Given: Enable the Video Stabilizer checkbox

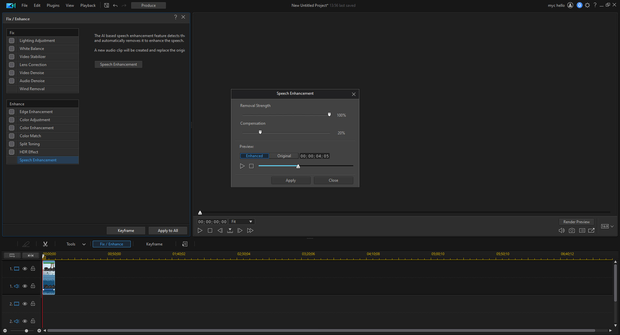Looking at the screenshot, I should coord(12,56).
